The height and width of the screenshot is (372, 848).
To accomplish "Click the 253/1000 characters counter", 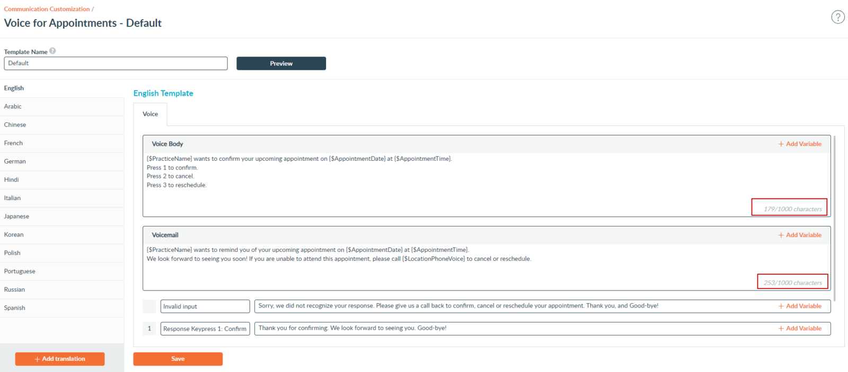I will point(792,283).
